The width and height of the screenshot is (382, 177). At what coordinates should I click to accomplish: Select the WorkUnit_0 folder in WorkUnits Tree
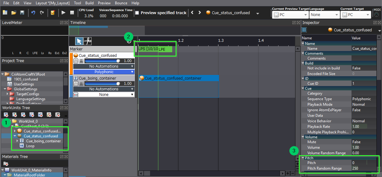(x=28, y=121)
